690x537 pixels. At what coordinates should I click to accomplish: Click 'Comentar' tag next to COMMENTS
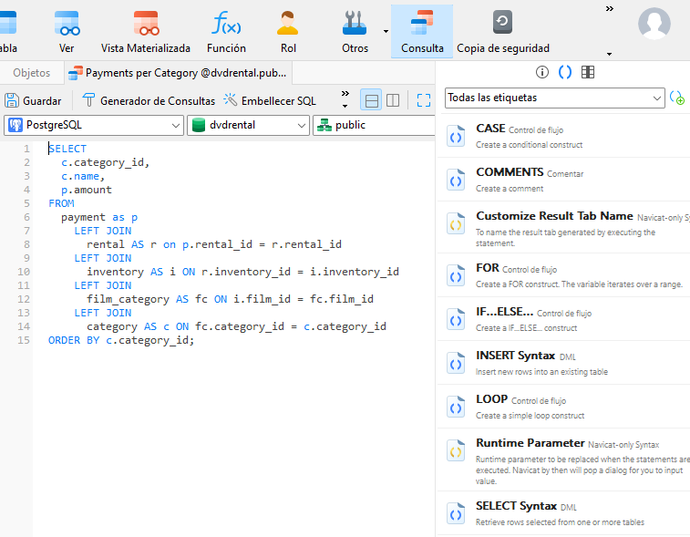565,174
